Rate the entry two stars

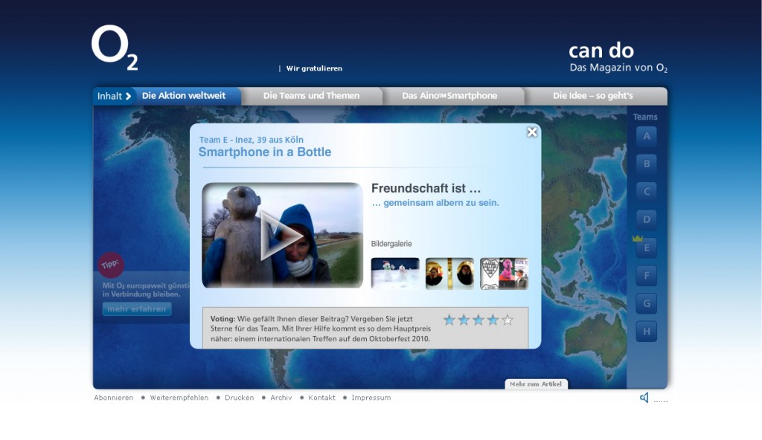coord(464,320)
